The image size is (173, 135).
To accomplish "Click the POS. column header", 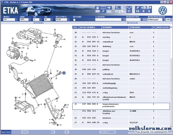I will click(76, 27).
